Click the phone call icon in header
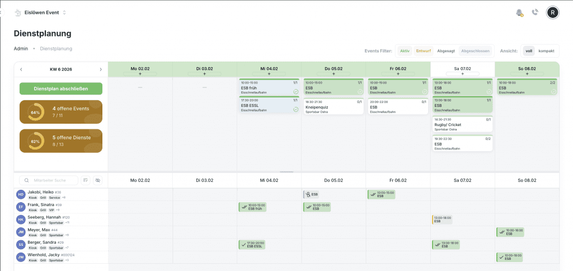The image size is (573, 271). pyautogui.click(x=535, y=12)
